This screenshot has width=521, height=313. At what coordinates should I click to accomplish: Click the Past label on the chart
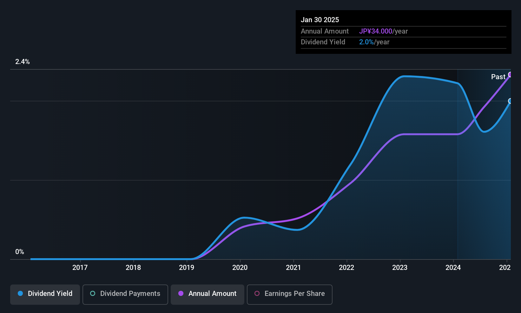498,77
